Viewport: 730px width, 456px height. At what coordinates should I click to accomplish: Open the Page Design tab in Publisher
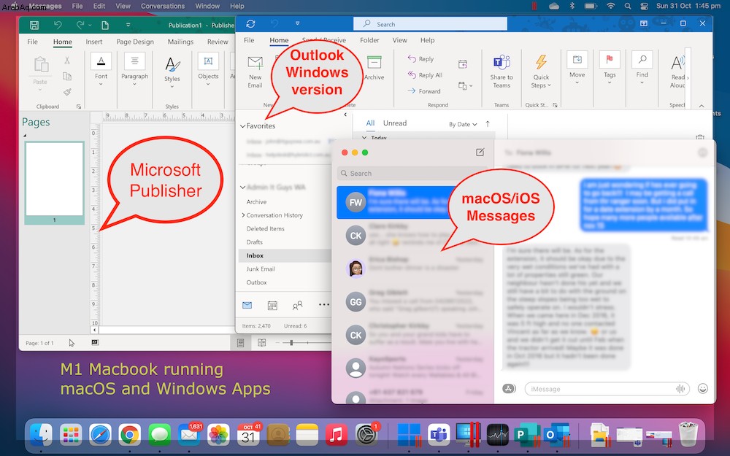point(135,42)
